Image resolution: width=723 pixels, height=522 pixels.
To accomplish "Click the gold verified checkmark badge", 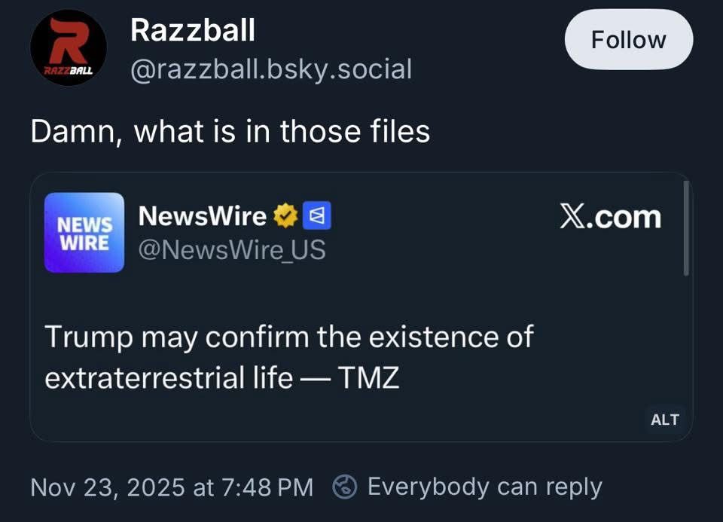I will point(284,217).
